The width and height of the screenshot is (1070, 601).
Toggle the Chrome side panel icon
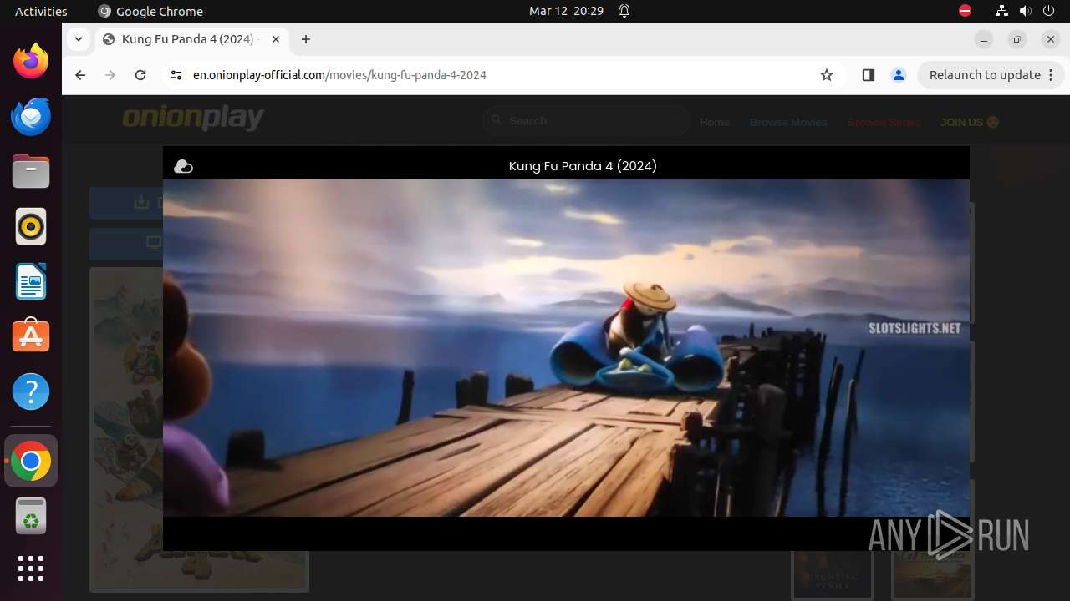868,75
